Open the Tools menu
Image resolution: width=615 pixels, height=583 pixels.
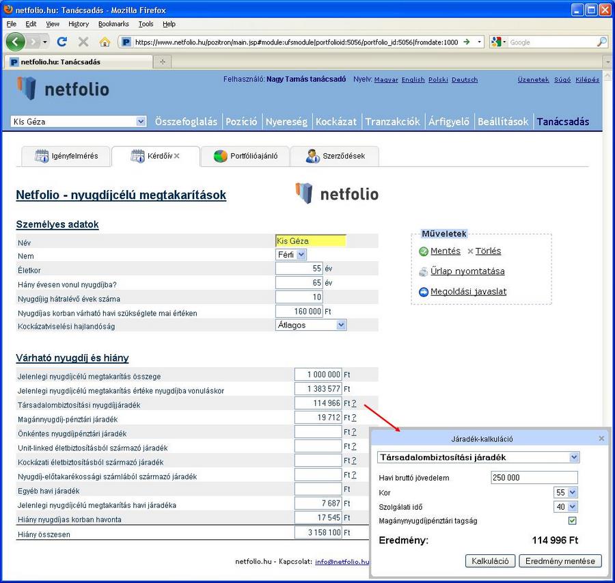146,24
